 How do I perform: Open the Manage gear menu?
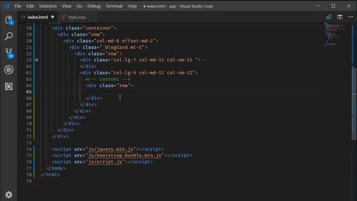[x=9, y=195]
